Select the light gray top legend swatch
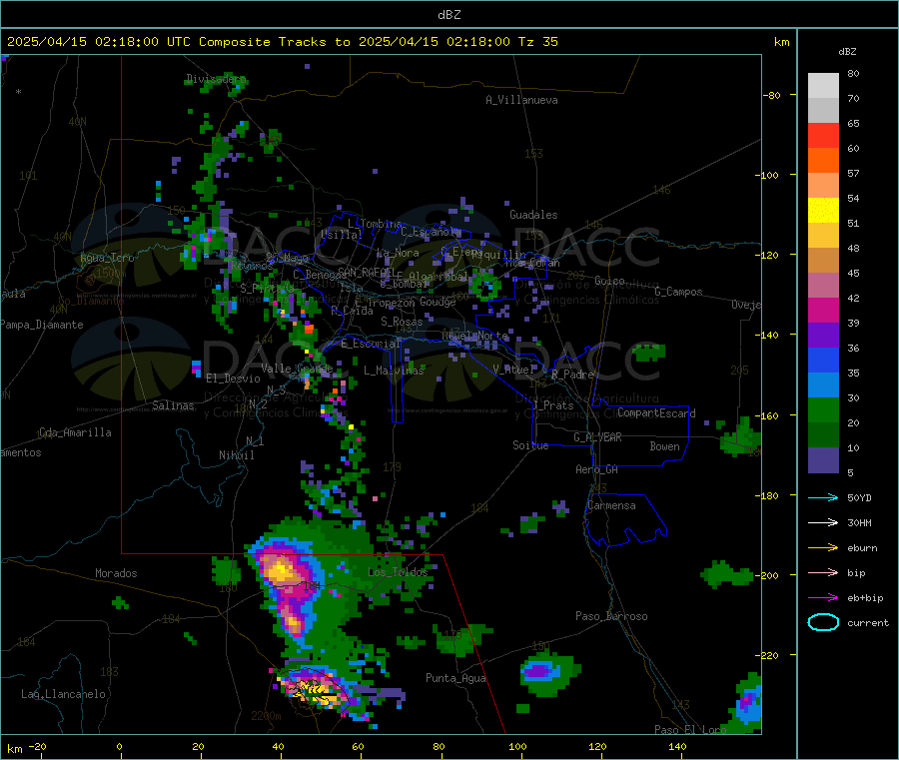Screen dimensions: 899x760 point(823,86)
